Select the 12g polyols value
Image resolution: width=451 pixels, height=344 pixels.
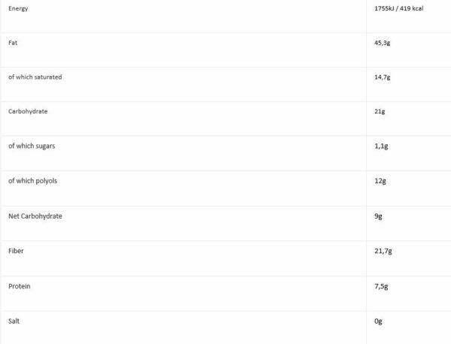click(379, 182)
